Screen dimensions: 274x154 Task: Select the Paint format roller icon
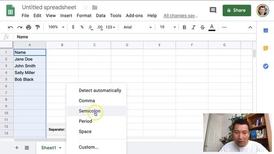coord(38,27)
